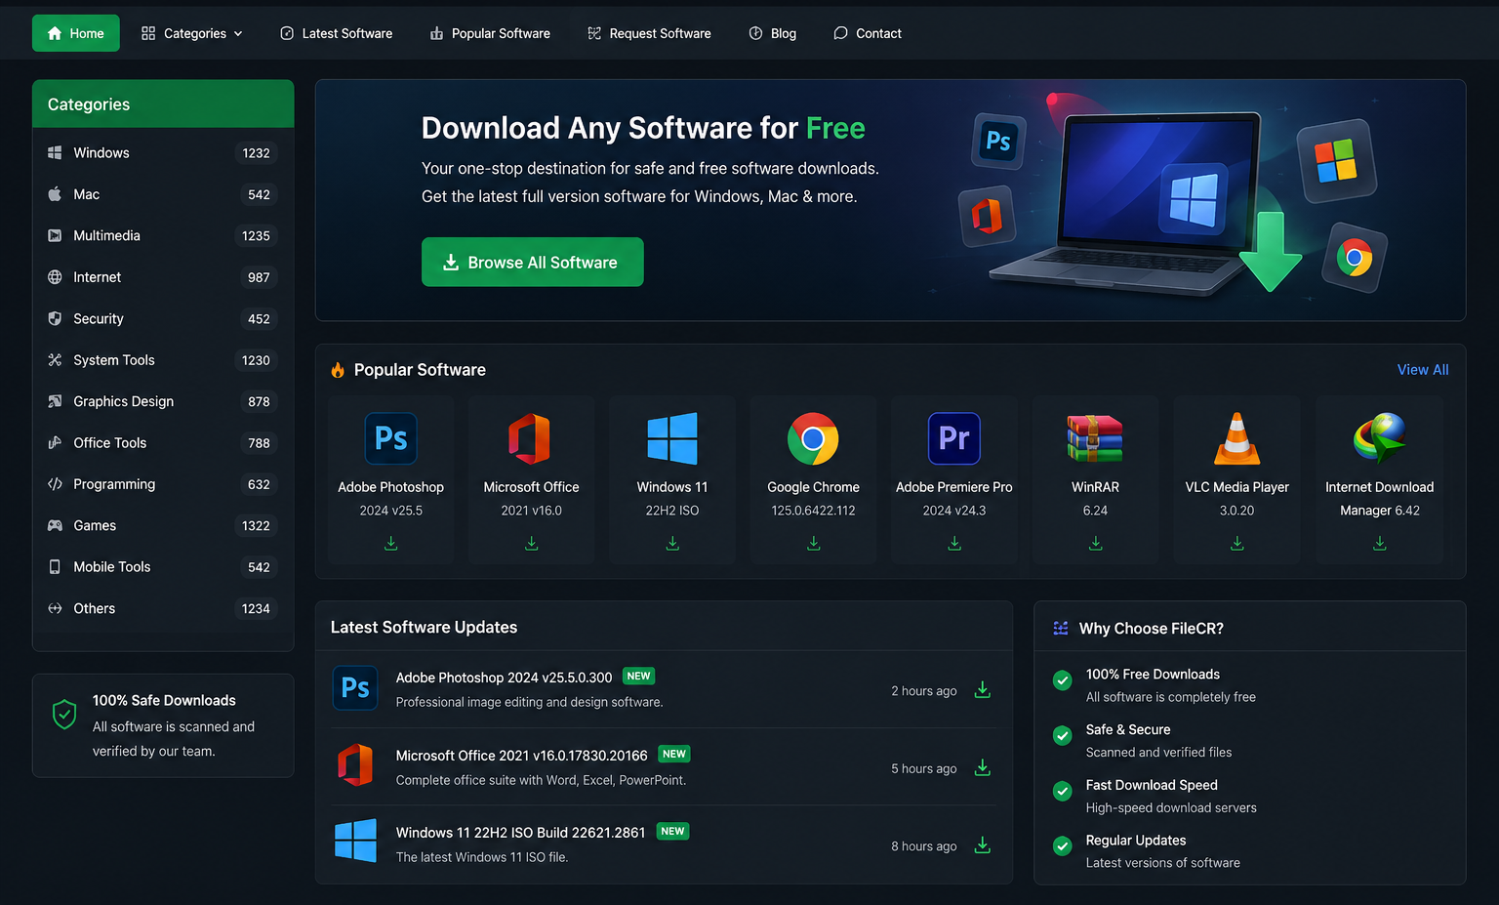Open the Blog page
The width and height of the screenshot is (1499, 905).
[772, 33]
